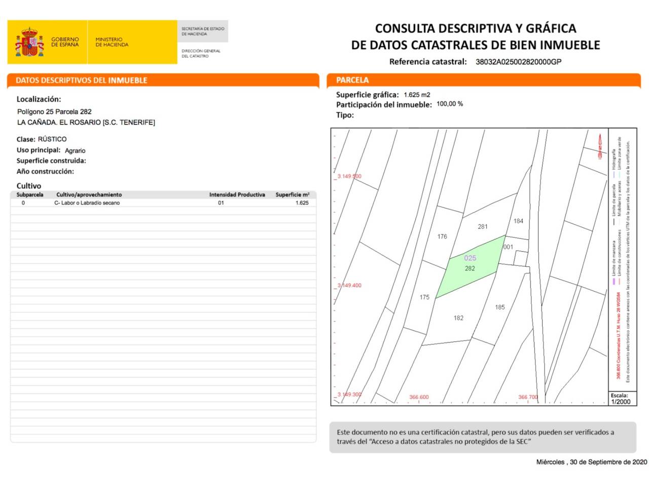This screenshot has height=487, width=649.
Task: Click the '366.600' coordinate label
Action: coord(419,397)
